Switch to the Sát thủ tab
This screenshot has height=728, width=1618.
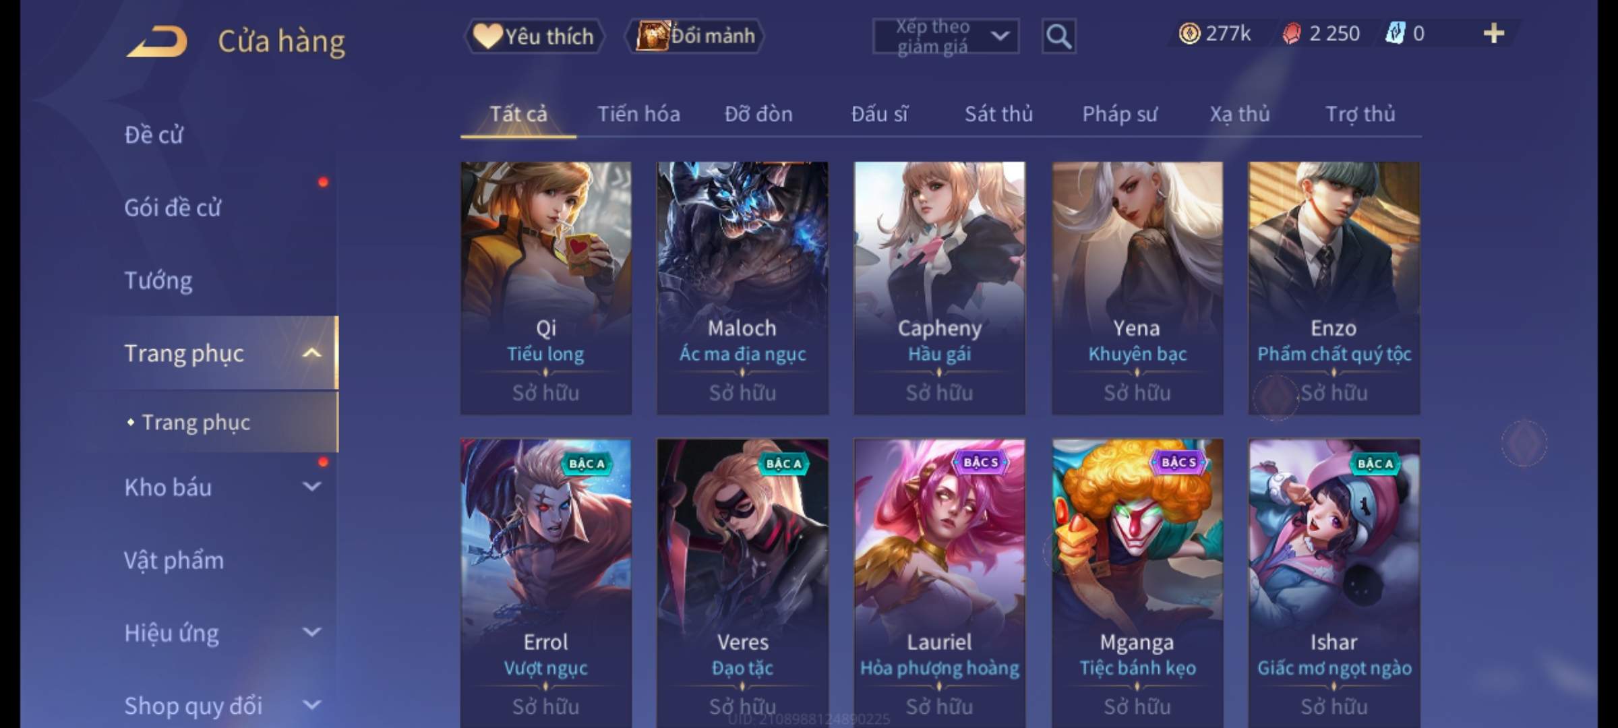(998, 114)
